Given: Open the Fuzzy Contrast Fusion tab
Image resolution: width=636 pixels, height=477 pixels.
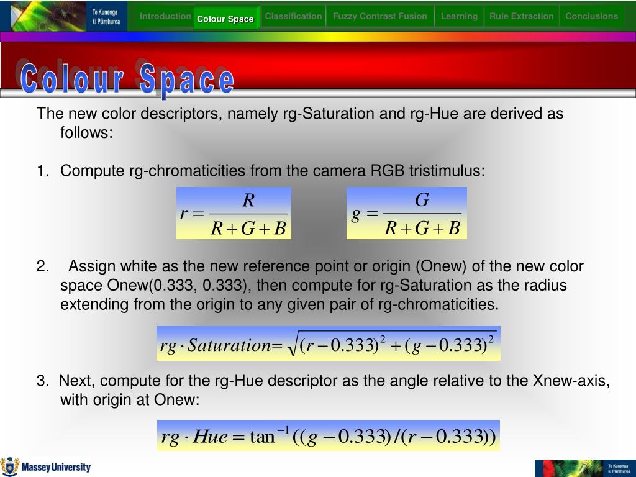Looking at the screenshot, I should tap(379, 16).
